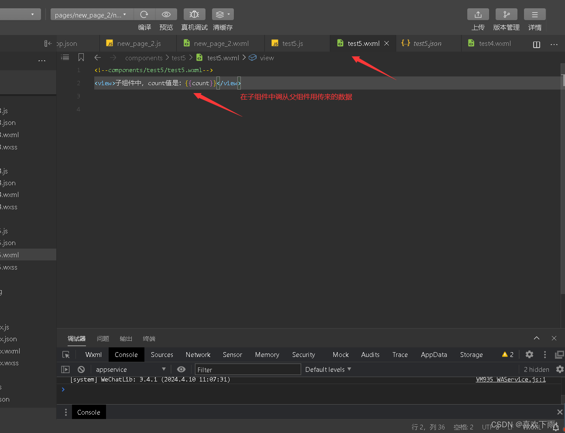Screen dimensions: 565x433
Task: Click the VM935 WAService.js:1 link
Action: click(511, 379)
